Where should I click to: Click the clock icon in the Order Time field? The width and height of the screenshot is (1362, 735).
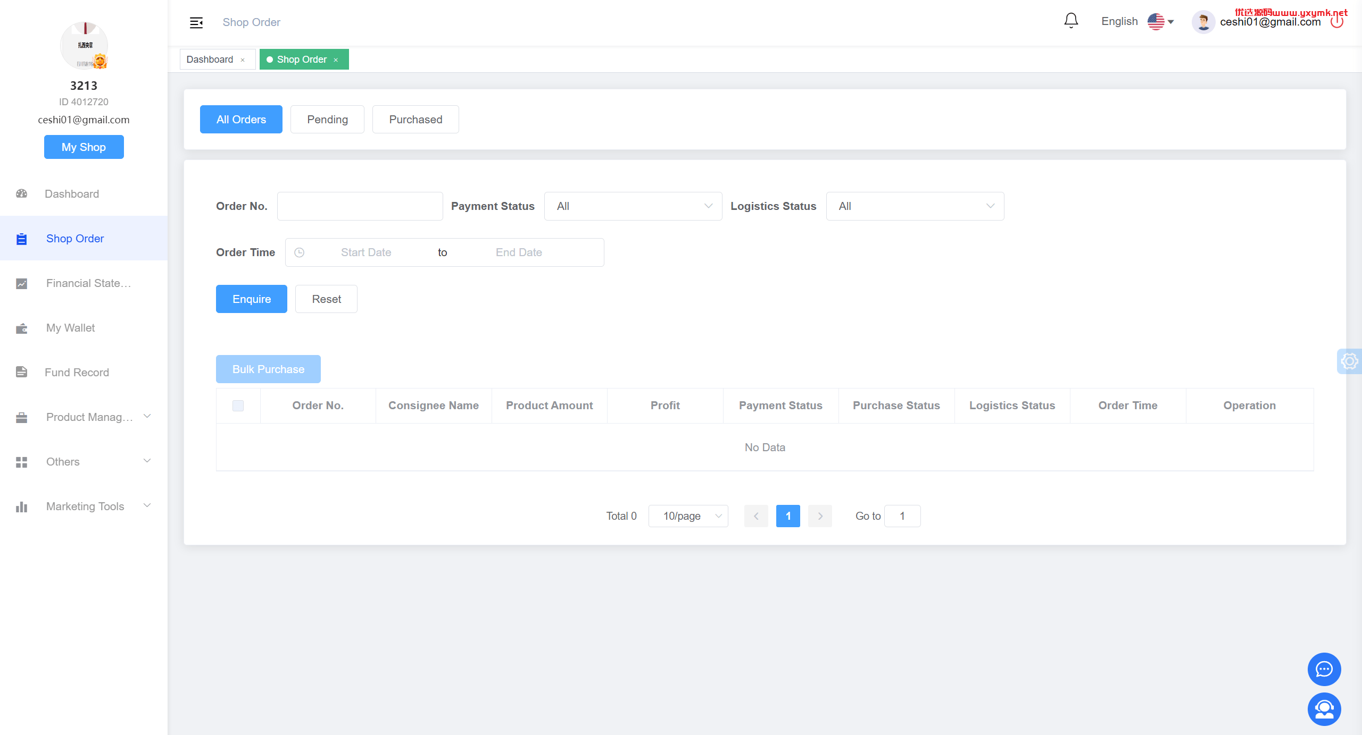click(x=300, y=252)
